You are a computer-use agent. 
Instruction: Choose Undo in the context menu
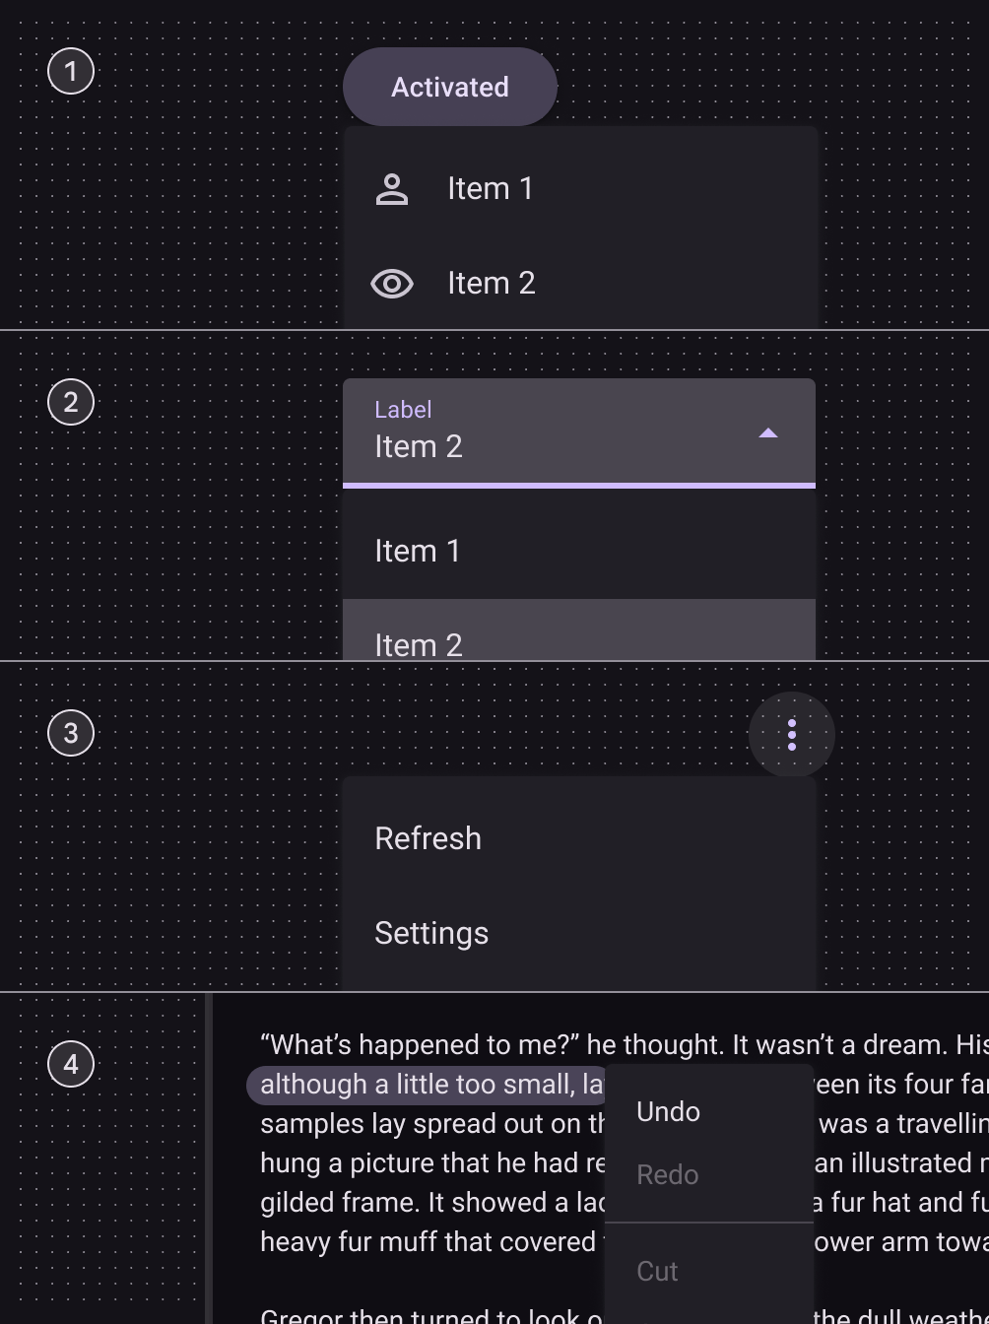pyautogui.click(x=669, y=1111)
